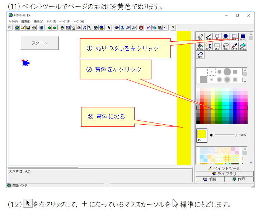Switch to the 作品 panel tab

(239, 179)
